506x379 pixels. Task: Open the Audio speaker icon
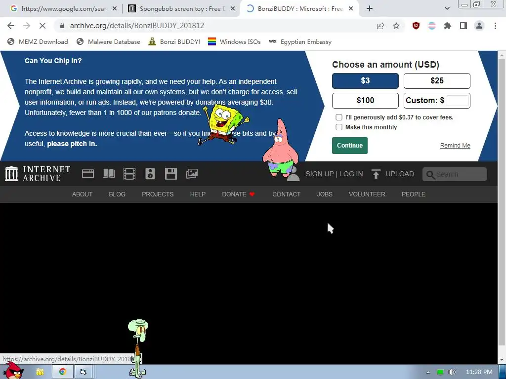pos(150,174)
